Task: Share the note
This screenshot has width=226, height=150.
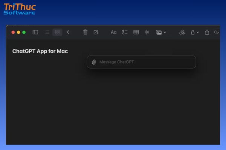Action: (x=207, y=32)
